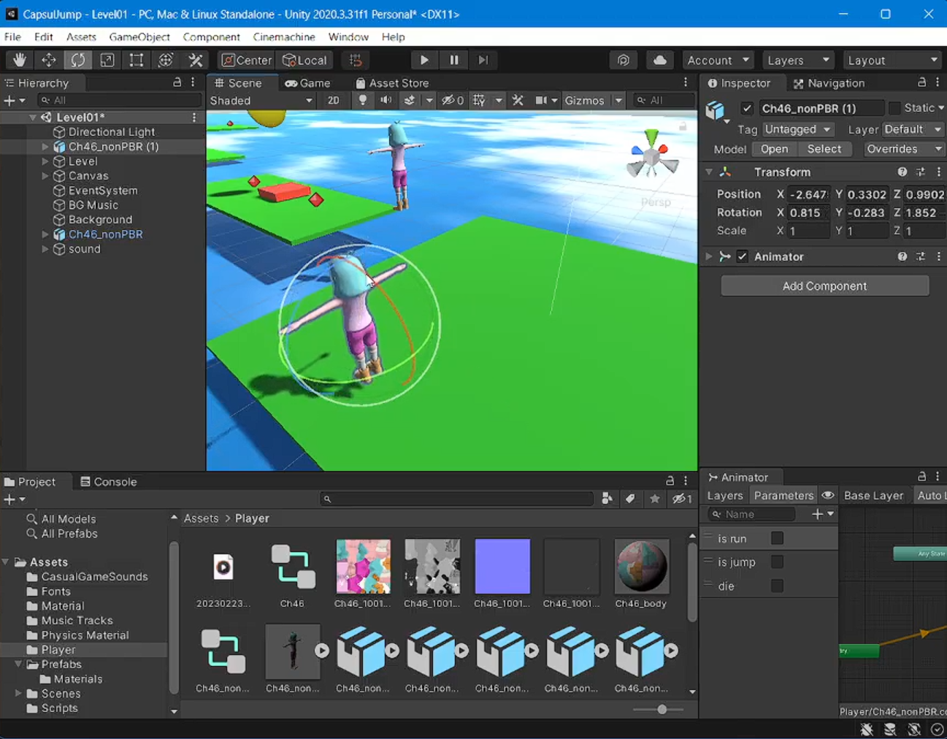
Task: Toggle scene lighting bulb icon
Action: point(362,101)
